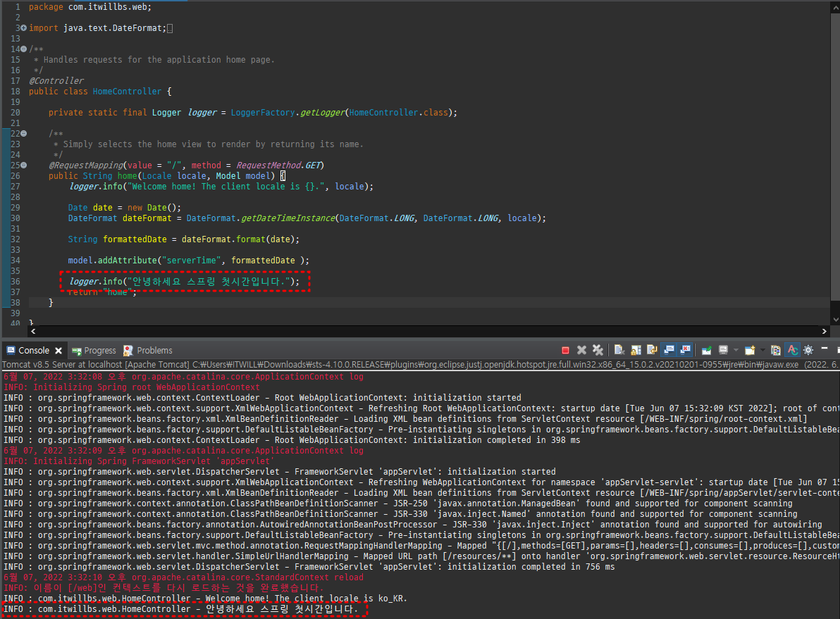Click the console colored-lines page icon
The width and height of the screenshot is (840, 619).
775,350
